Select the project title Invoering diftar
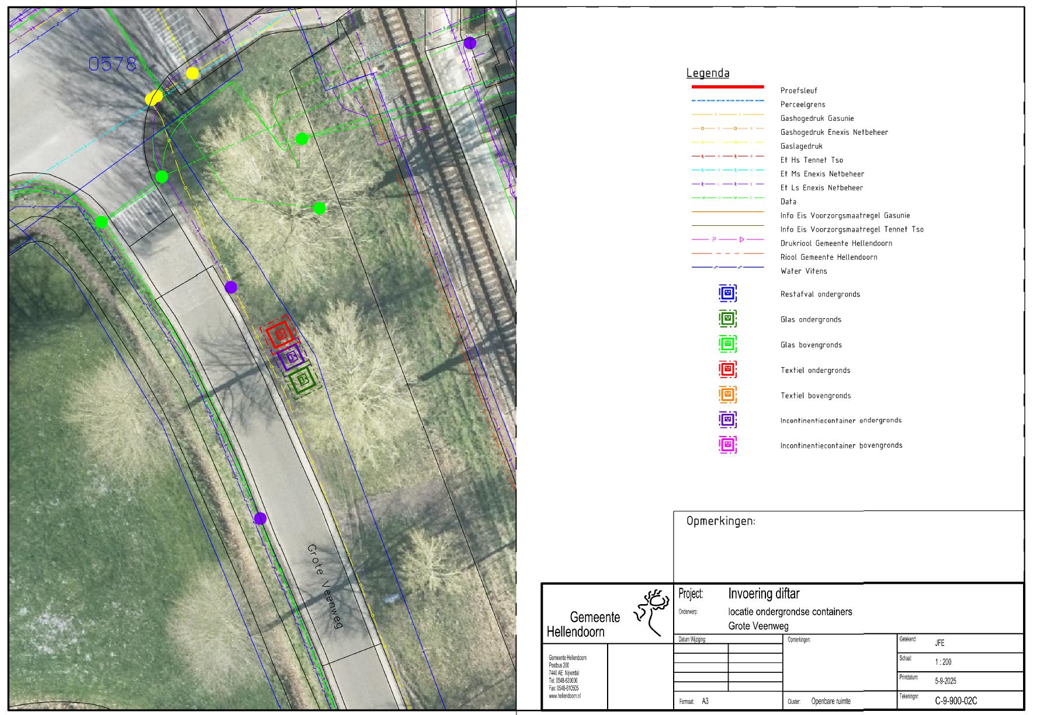This screenshot has height=715, width=1047. tap(764, 594)
